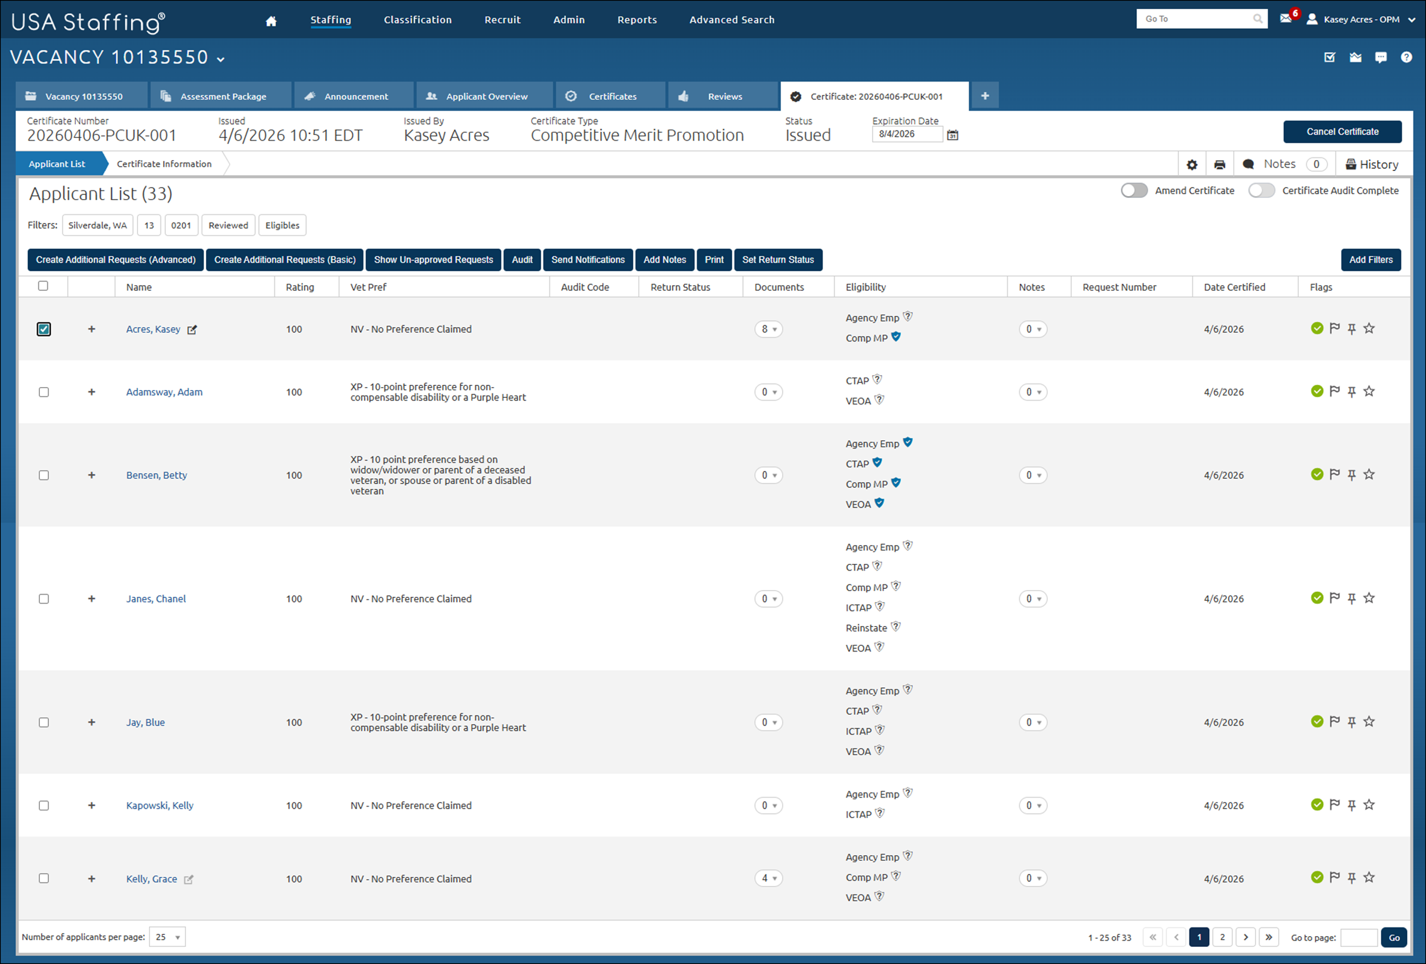Open the Classification menu
The image size is (1426, 964).
point(418,19)
